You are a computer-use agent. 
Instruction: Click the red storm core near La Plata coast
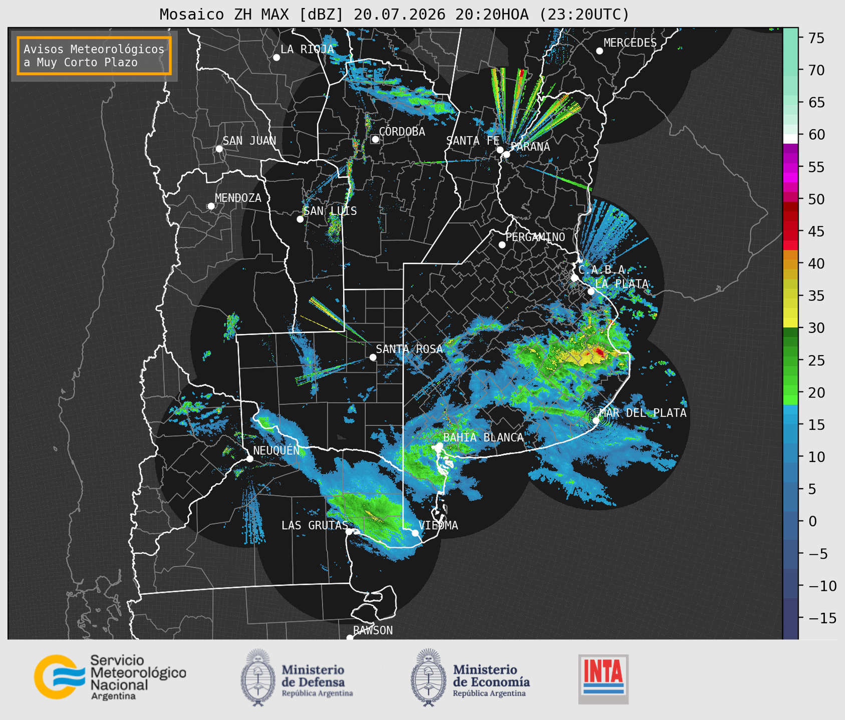599,353
